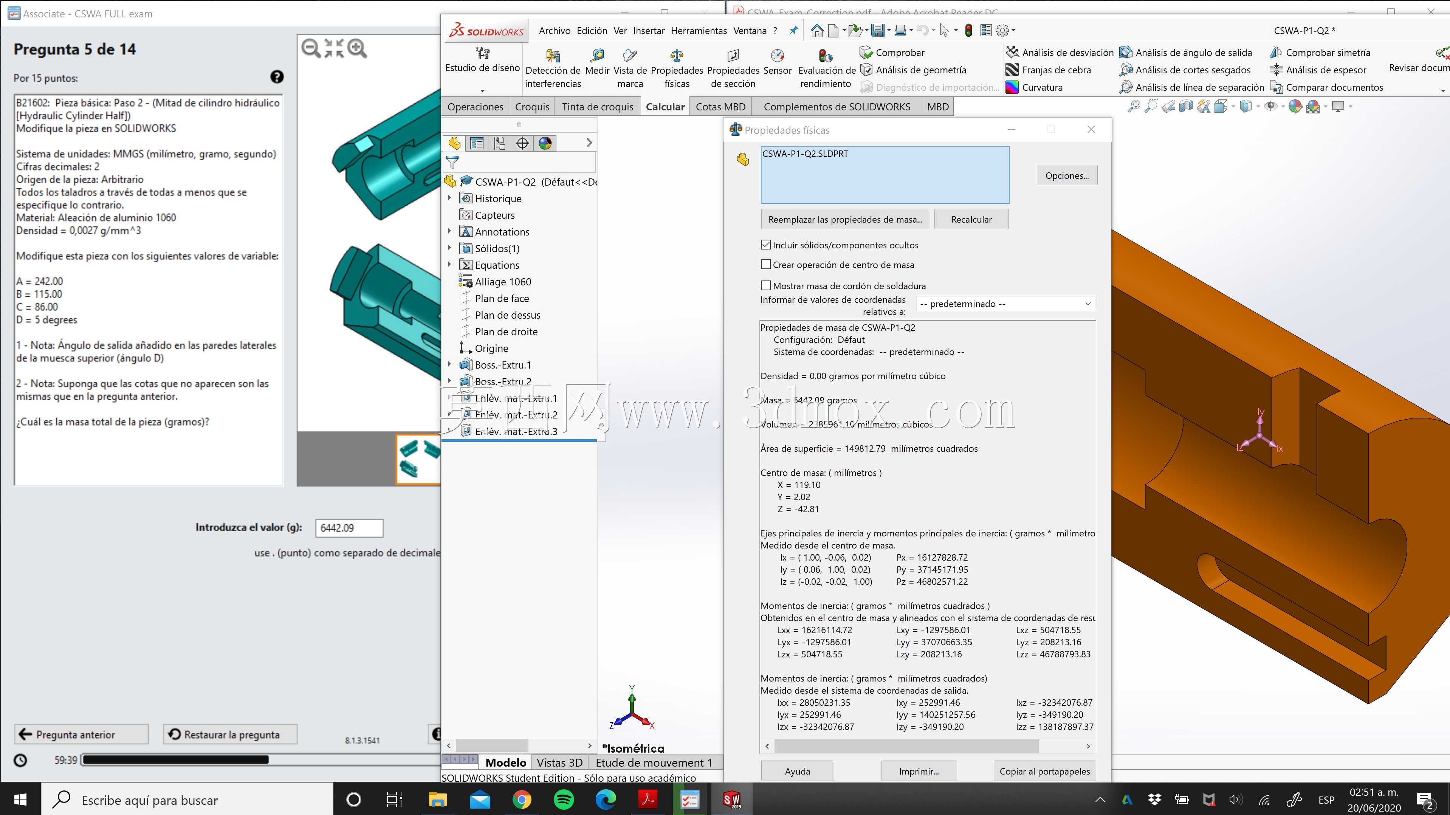Open the Insertar menu
1450x815 pixels.
[x=648, y=30]
